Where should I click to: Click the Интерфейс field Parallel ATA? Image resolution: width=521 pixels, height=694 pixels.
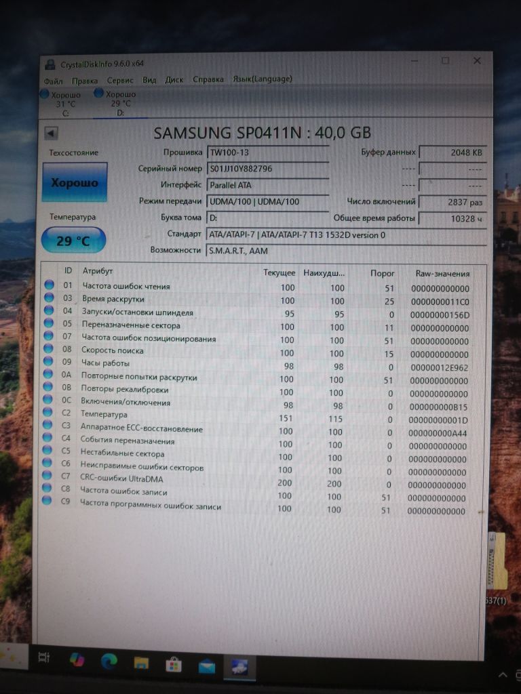pyautogui.click(x=267, y=185)
